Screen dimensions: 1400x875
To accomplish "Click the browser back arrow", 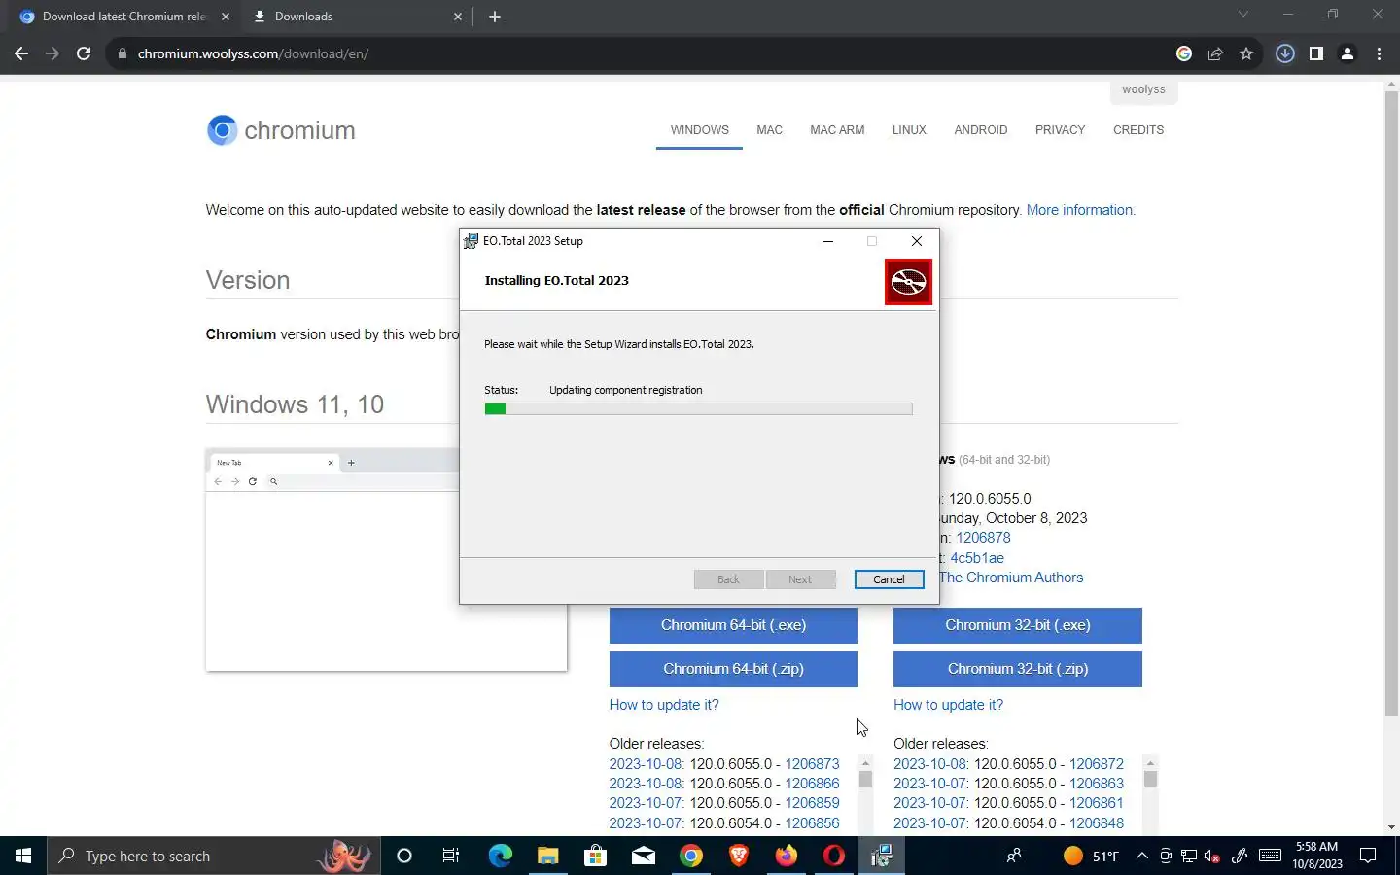I will tap(21, 53).
